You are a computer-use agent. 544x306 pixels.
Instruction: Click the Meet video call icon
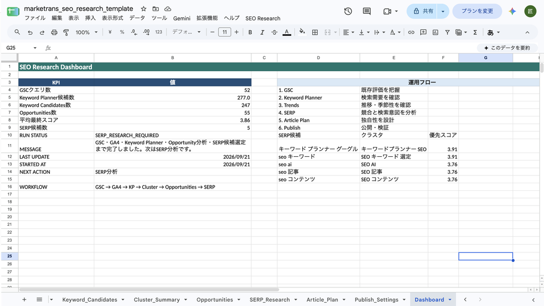point(387,12)
